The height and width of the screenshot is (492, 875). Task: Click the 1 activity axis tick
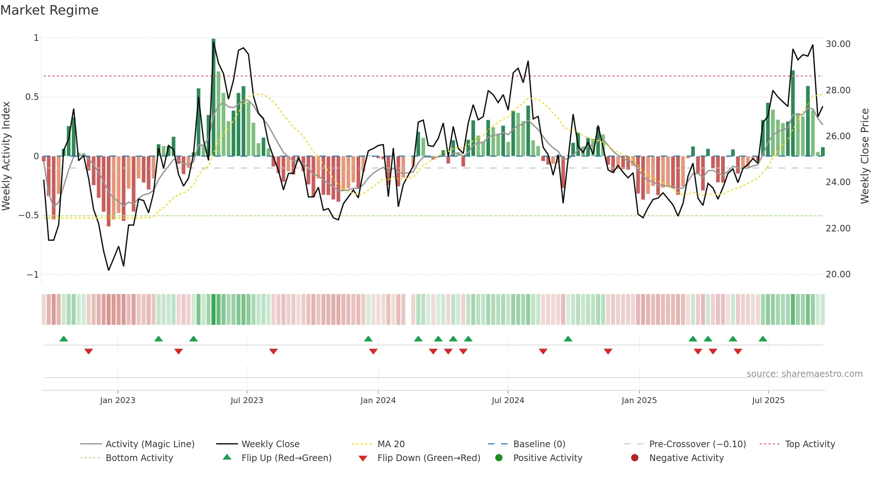pos(36,38)
